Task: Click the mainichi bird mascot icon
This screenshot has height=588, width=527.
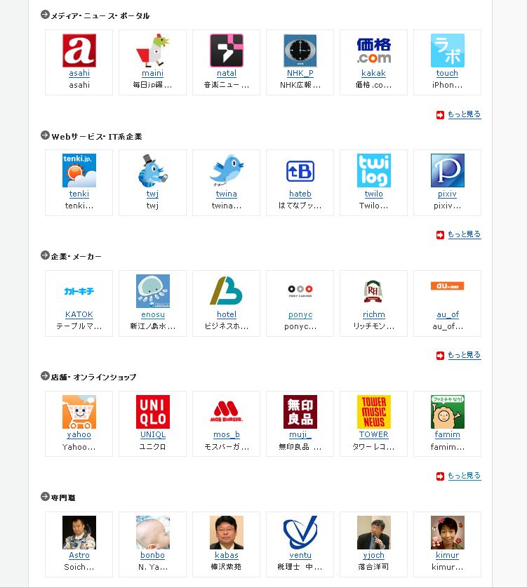Action: click(x=153, y=51)
